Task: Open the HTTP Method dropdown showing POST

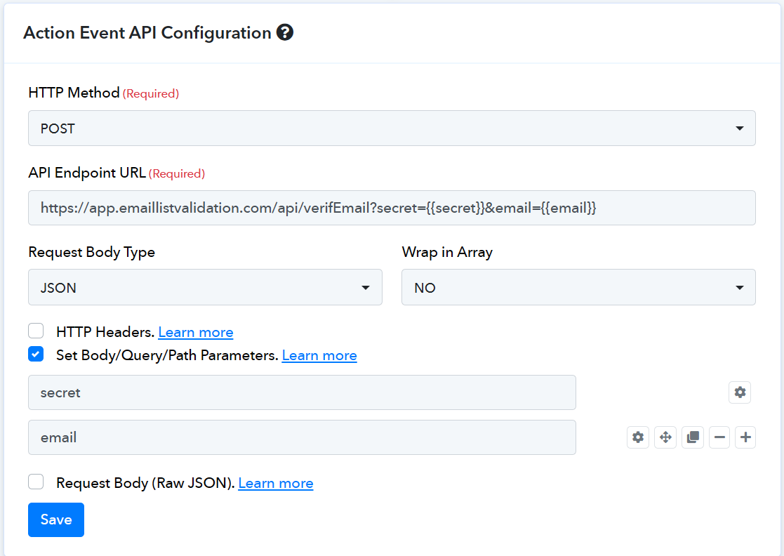Action: click(392, 128)
